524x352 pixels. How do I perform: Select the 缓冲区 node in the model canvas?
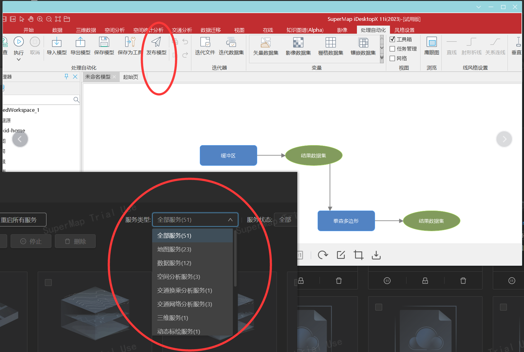pos(228,155)
